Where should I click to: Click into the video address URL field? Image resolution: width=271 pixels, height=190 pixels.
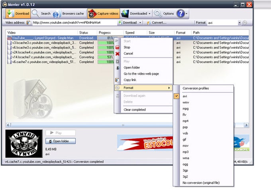click(74, 23)
